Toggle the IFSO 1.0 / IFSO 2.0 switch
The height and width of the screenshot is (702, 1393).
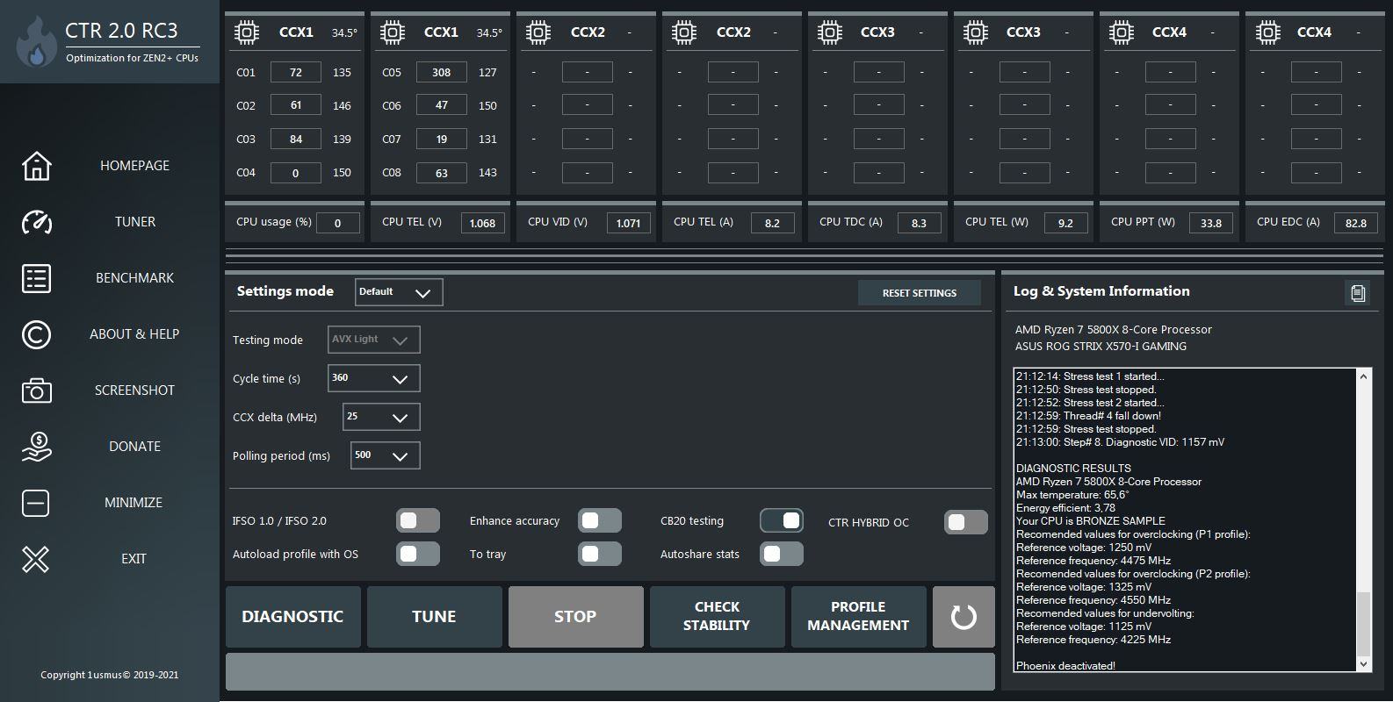[418, 520]
